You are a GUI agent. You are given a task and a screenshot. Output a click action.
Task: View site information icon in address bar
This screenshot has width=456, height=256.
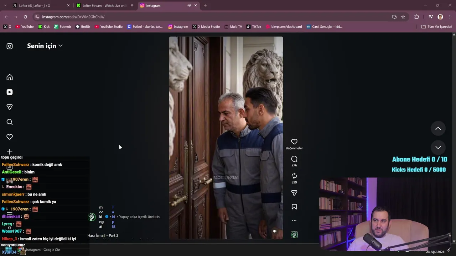(x=37, y=17)
